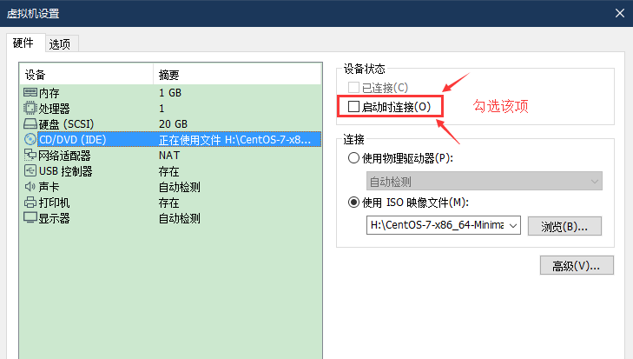Click the 自动检测 summary for 声卡

tap(180, 187)
